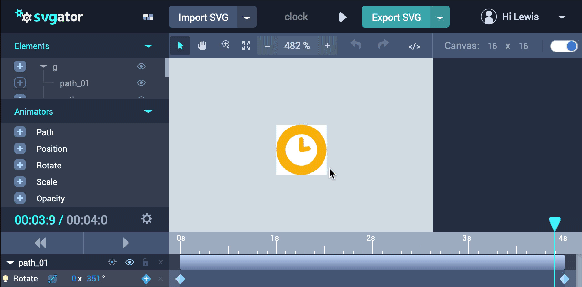582x287 pixels.
Task: Click the Rotate turns value 0
Action: point(74,279)
